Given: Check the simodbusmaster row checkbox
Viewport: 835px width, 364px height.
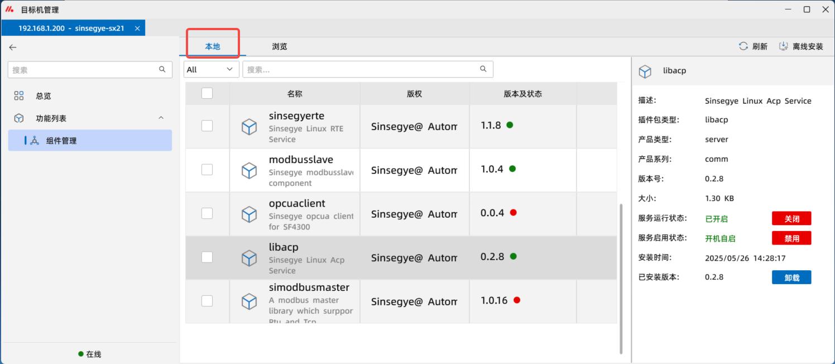Looking at the screenshot, I should pos(207,301).
